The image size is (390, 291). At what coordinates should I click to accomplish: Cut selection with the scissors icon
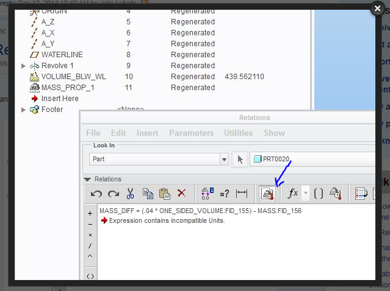coord(130,194)
